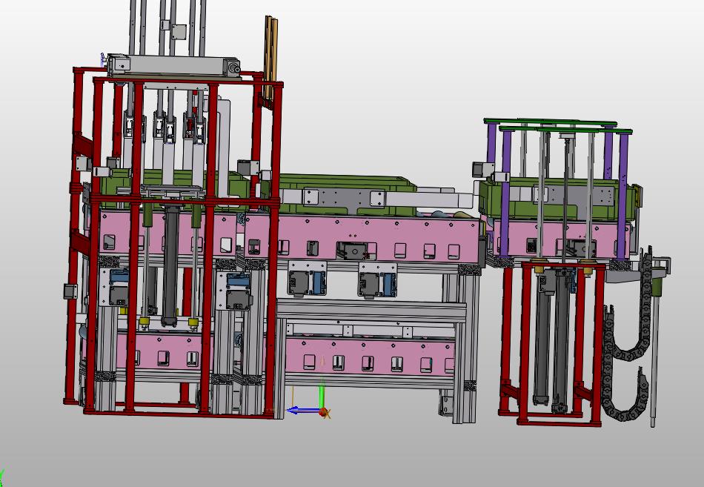Image resolution: width=704 pixels, height=487 pixels.
Task: Pick the green top plate of the purple-post assembly
Action: (x=558, y=126)
